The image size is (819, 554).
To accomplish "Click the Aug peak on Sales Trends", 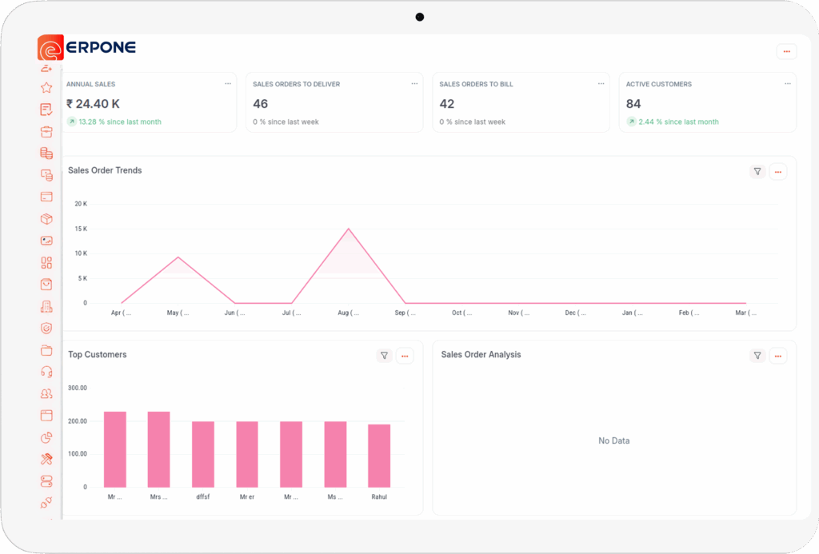I will 349,229.
